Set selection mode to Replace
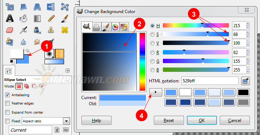260x135 pixels. pos(19,86)
